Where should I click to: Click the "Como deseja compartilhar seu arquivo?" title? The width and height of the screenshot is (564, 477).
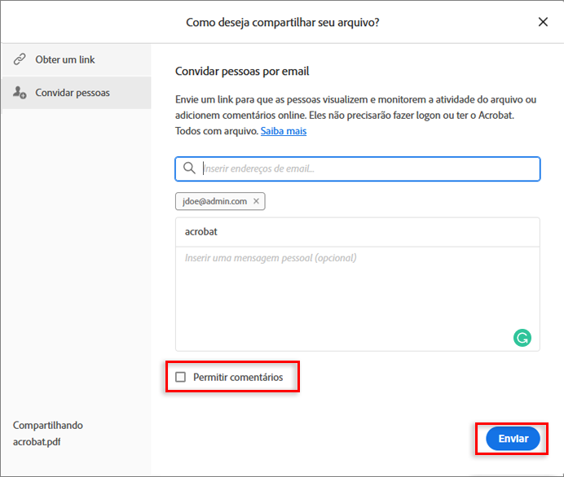(x=282, y=22)
